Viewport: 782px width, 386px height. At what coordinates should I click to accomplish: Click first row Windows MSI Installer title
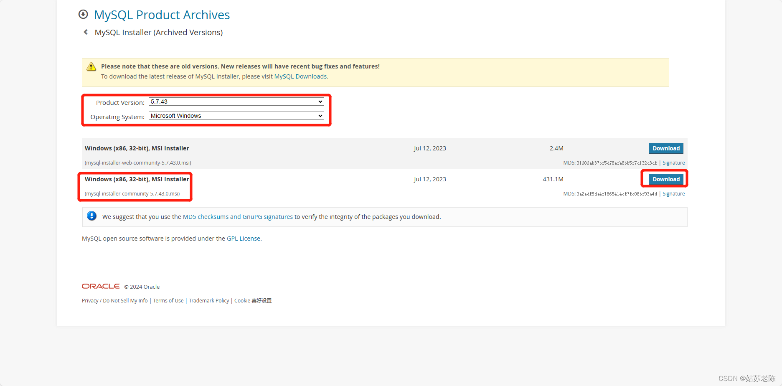[137, 148]
